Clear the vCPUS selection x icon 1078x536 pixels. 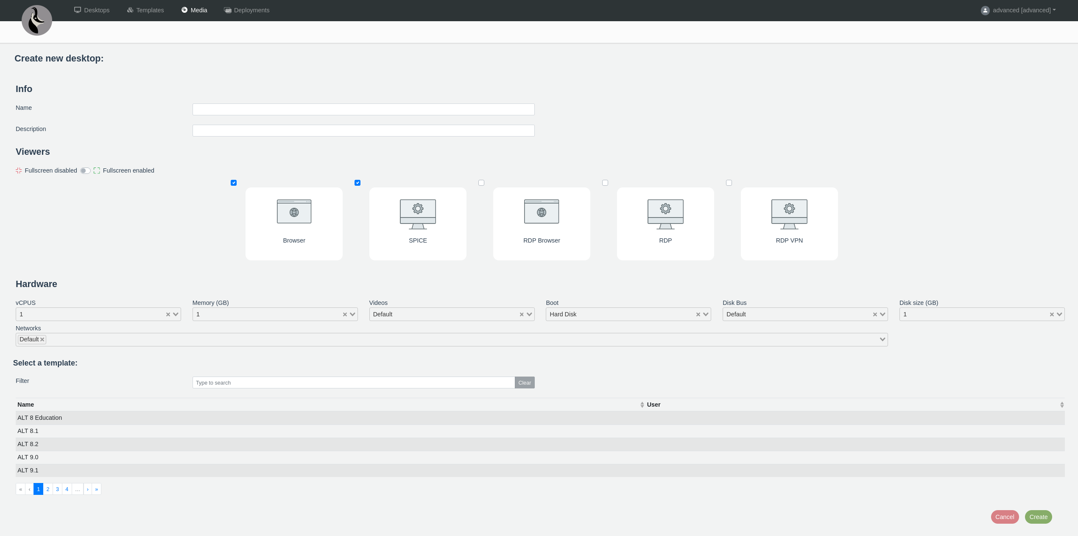pos(168,315)
